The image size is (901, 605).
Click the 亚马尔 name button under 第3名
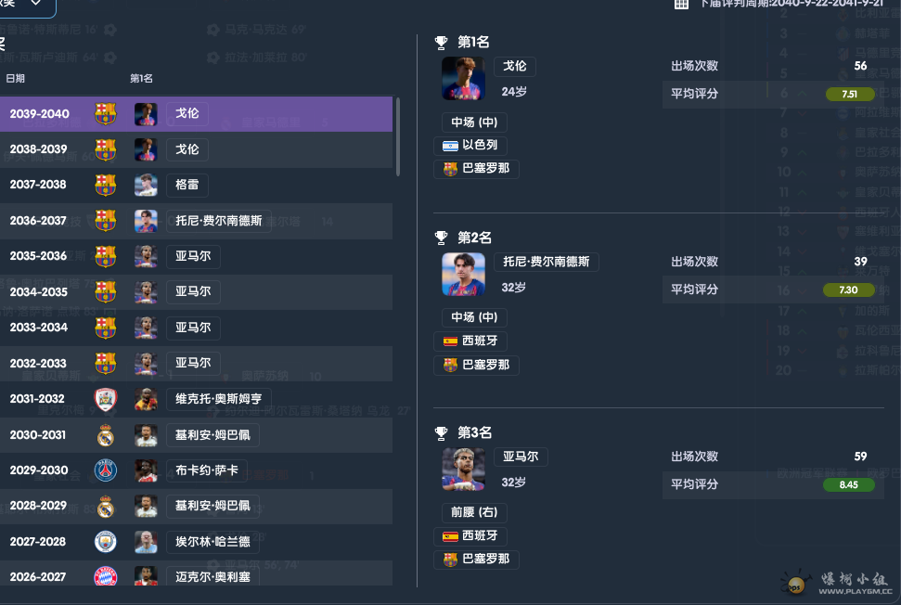521,457
